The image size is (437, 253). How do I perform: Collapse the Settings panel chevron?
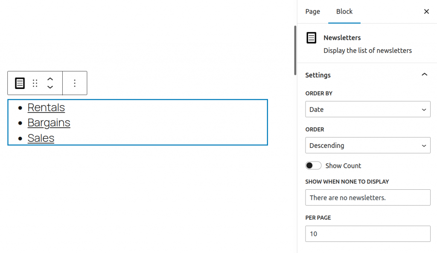click(424, 75)
